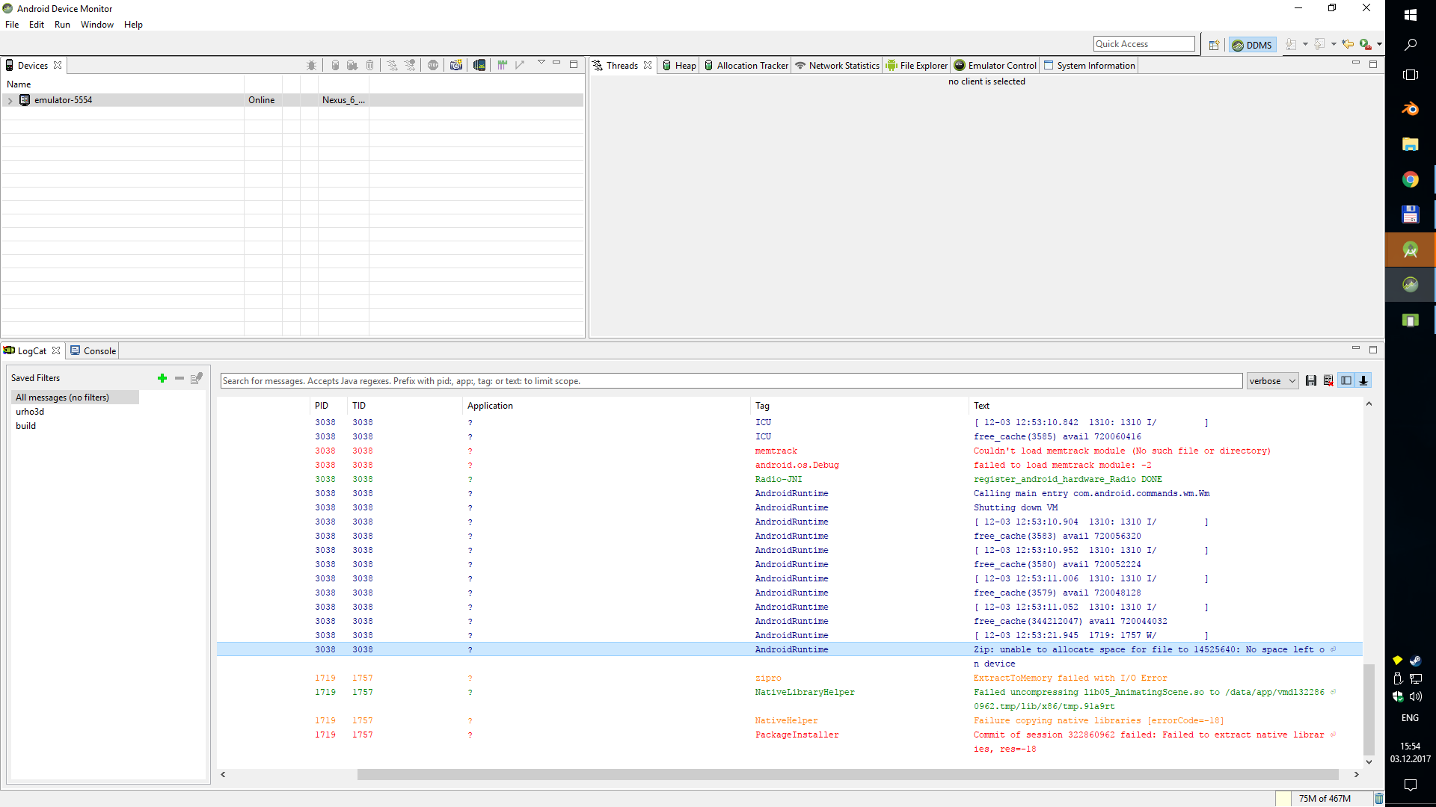Image resolution: width=1436 pixels, height=807 pixels.
Task: Open the Window menu
Action: (x=97, y=25)
